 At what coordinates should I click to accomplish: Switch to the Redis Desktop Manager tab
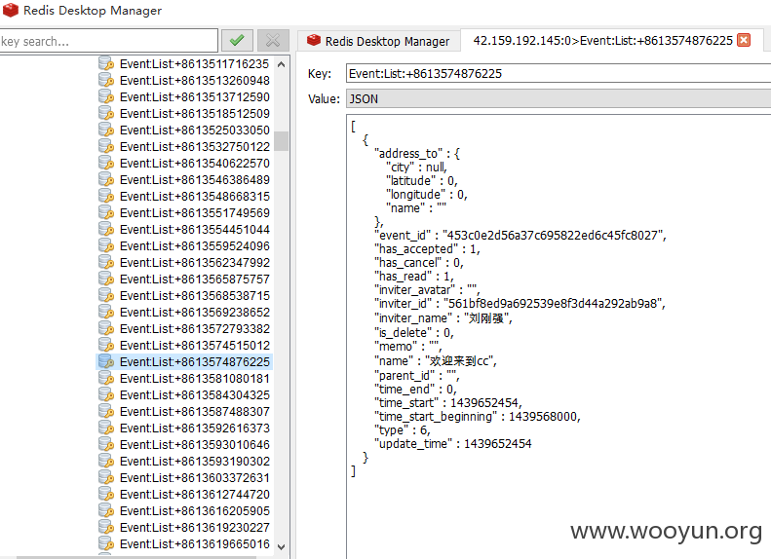378,41
